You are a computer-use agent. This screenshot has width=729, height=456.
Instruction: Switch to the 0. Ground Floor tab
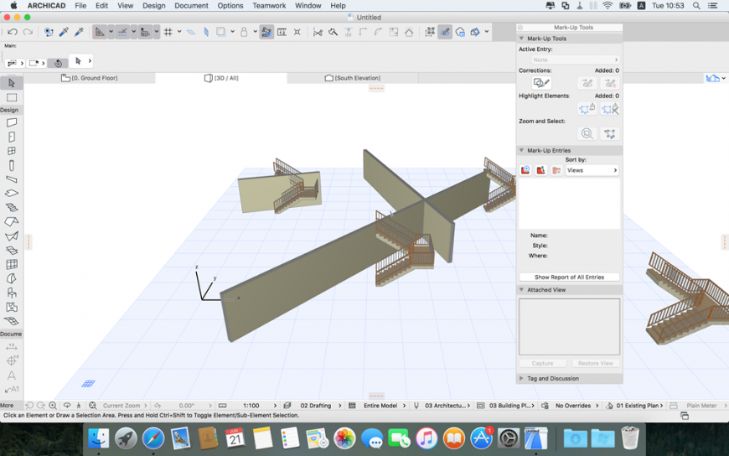(x=90, y=78)
